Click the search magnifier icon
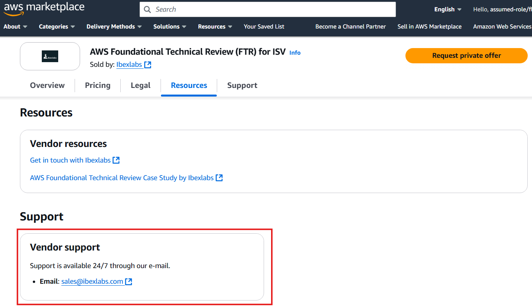The width and height of the screenshot is (532, 306). pyautogui.click(x=147, y=9)
